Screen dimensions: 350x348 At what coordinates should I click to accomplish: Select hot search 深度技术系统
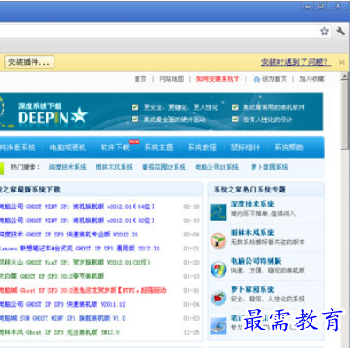[x=68, y=167]
